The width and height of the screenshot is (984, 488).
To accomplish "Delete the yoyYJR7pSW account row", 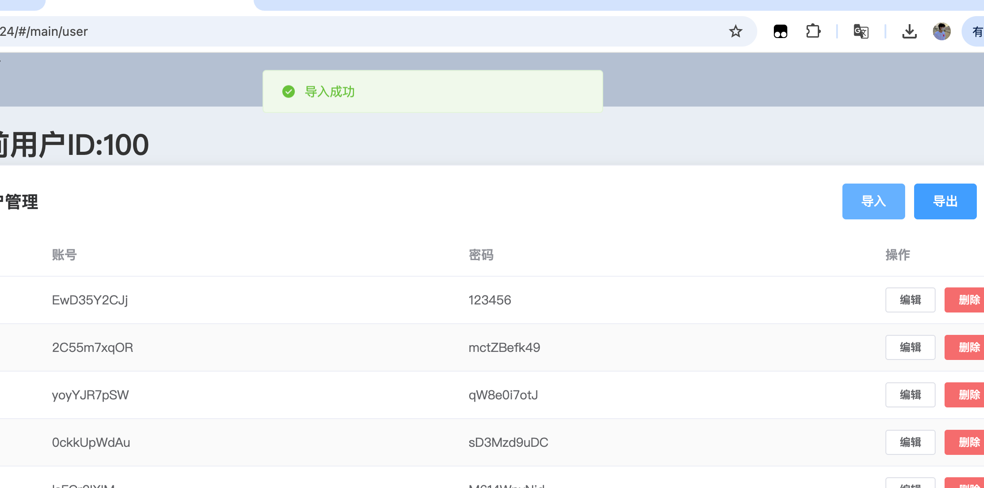I will pos(966,395).
